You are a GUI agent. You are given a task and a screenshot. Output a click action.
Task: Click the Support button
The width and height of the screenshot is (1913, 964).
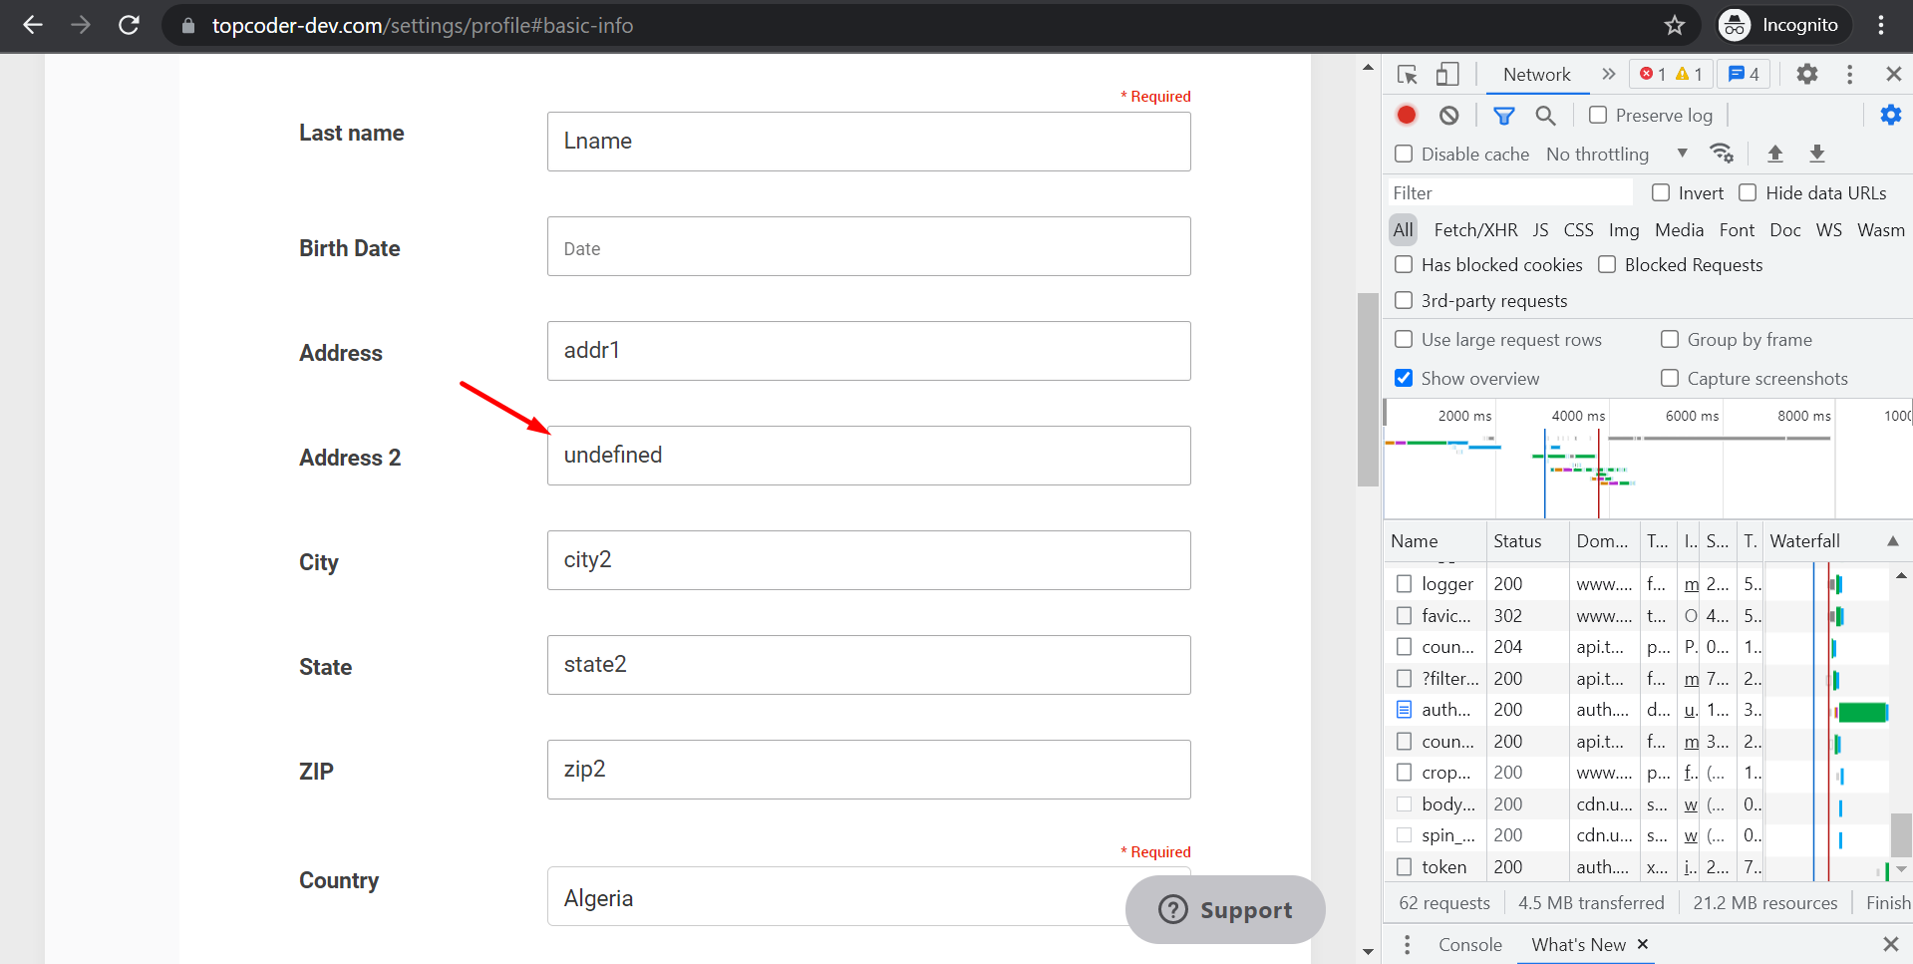click(1225, 909)
